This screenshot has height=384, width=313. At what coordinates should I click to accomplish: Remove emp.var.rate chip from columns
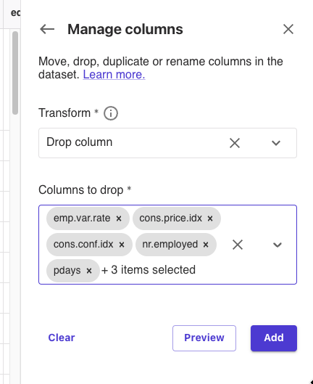[119, 218]
